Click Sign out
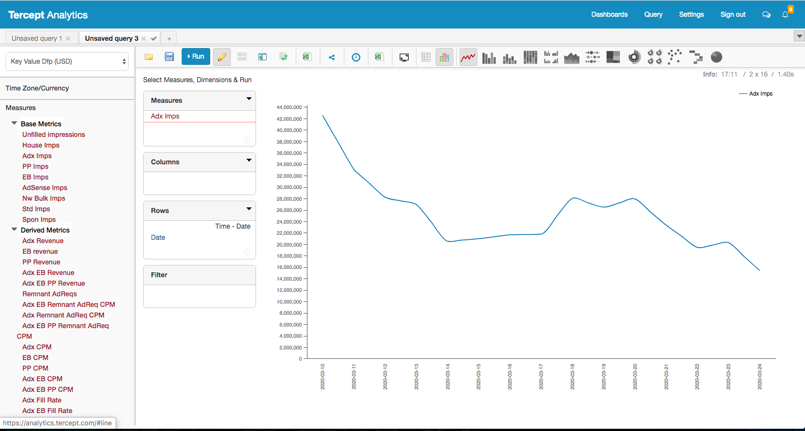This screenshot has height=431, width=805. [733, 15]
